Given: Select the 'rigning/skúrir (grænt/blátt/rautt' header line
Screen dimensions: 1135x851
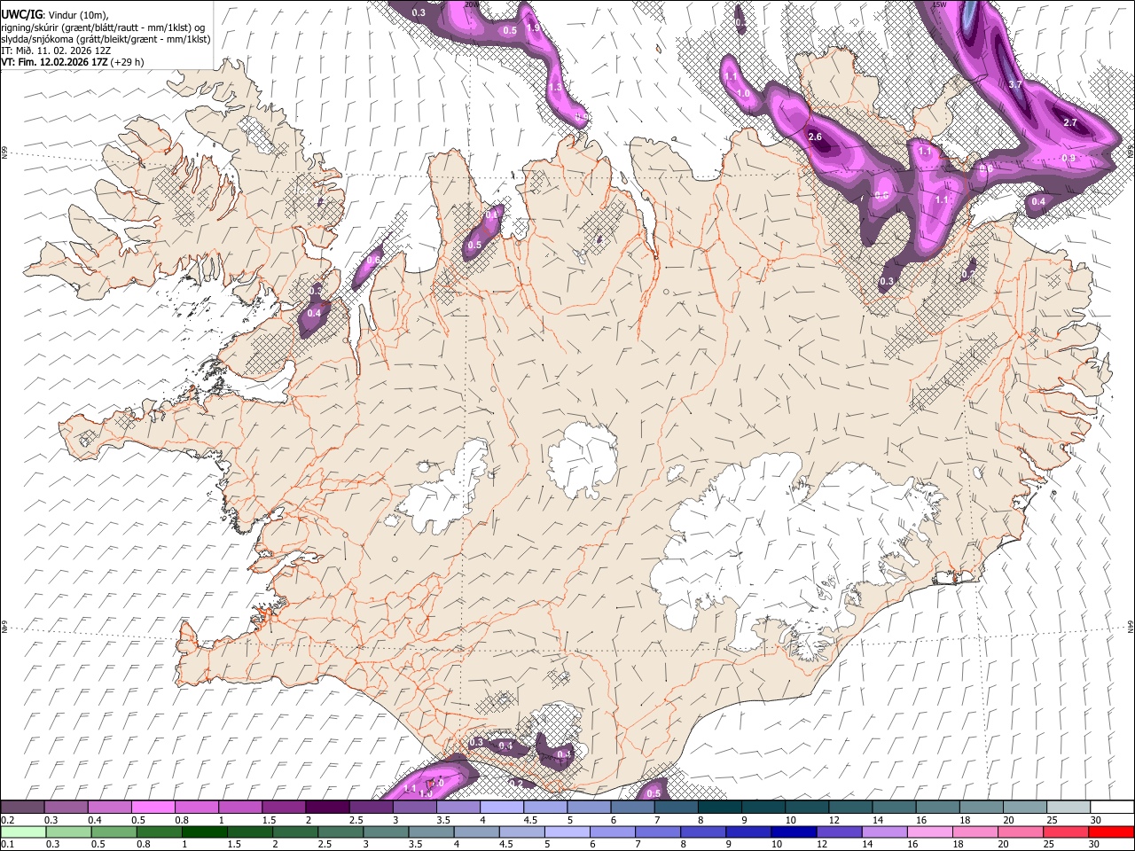Looking at the screenshot, I should click(103, 27).
